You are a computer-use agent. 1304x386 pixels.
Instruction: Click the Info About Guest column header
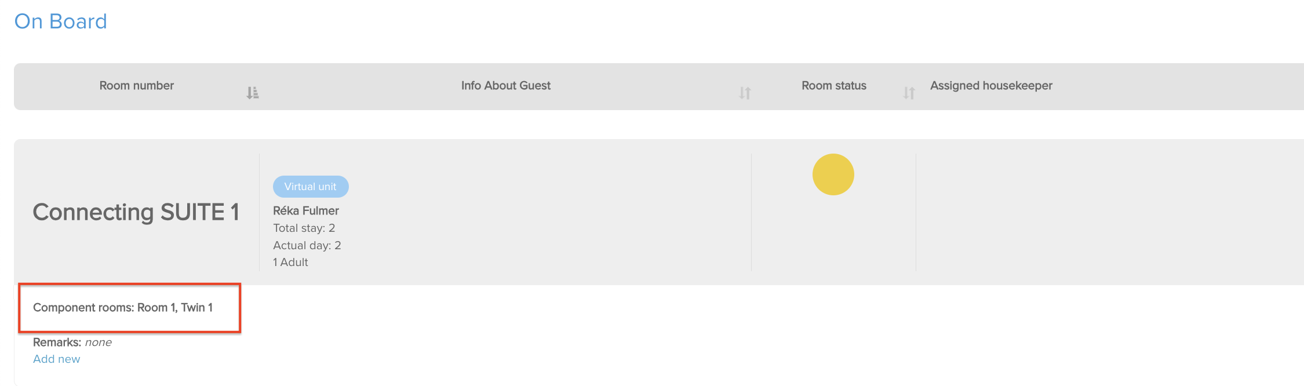coord(506,86)
